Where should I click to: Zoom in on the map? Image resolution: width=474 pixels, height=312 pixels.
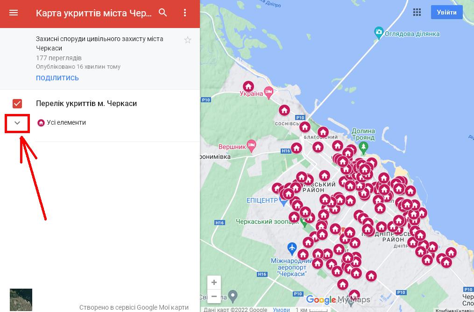click(214, 283)
